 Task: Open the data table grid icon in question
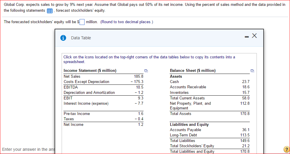pos(50,11)
